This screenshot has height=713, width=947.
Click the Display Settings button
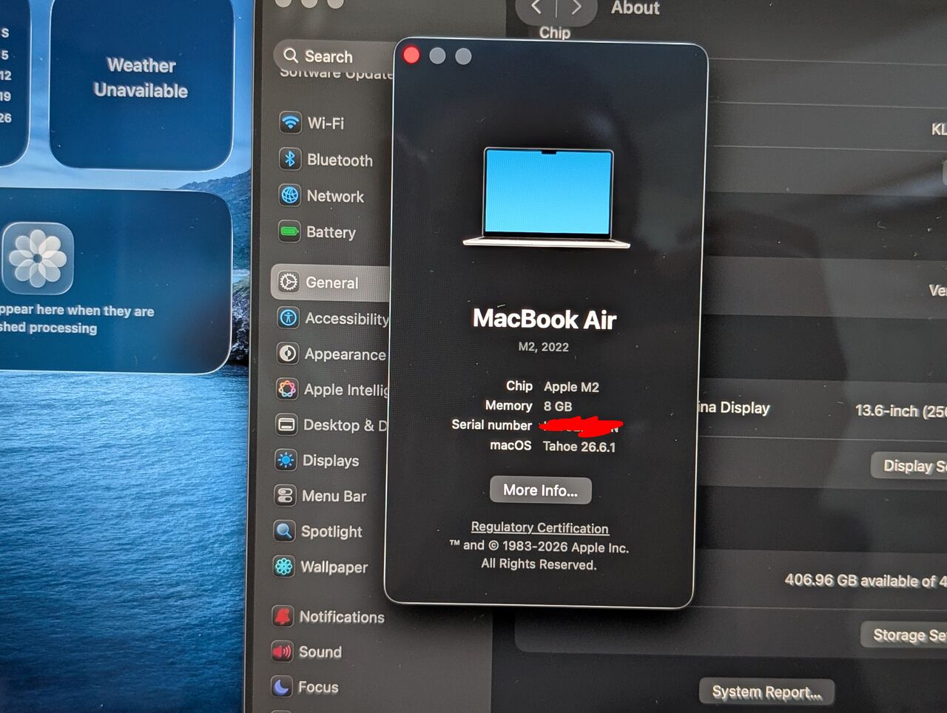(909, 466)
